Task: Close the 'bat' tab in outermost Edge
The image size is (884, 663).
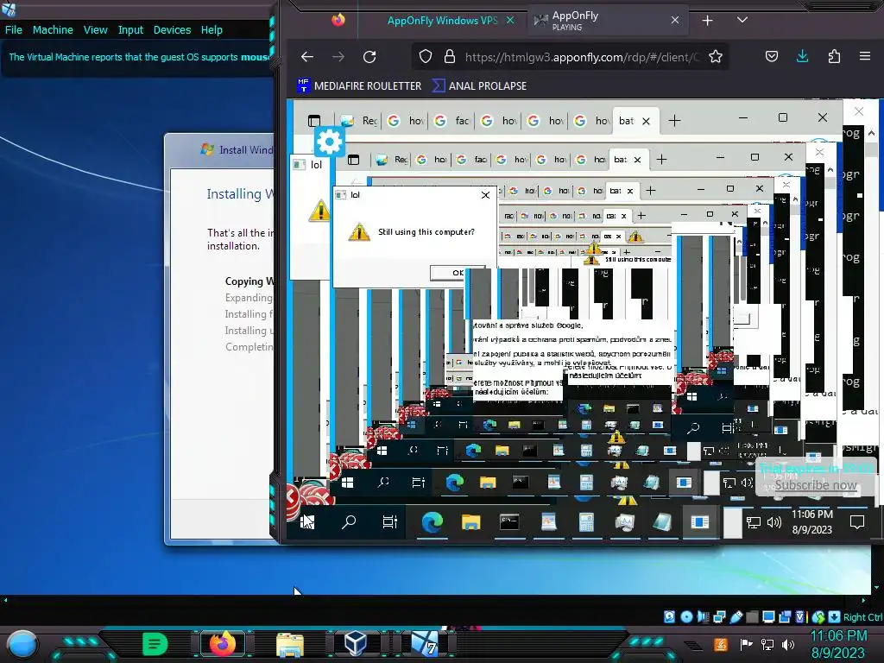Action: [646, 121]
